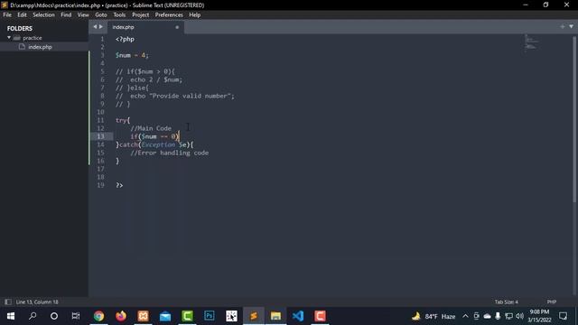Open the Windows Start menu
Viewport: 578px width, 325px height.
click(x=11, y=316)
